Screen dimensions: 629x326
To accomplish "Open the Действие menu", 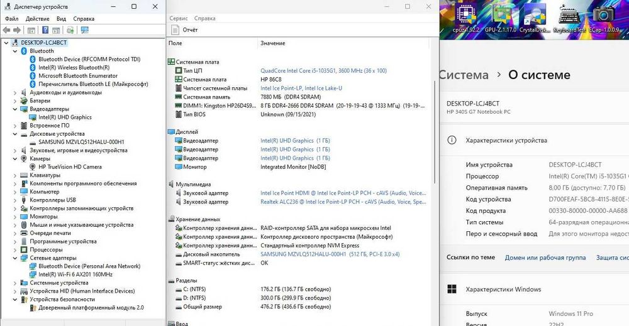I will (37, 18).
